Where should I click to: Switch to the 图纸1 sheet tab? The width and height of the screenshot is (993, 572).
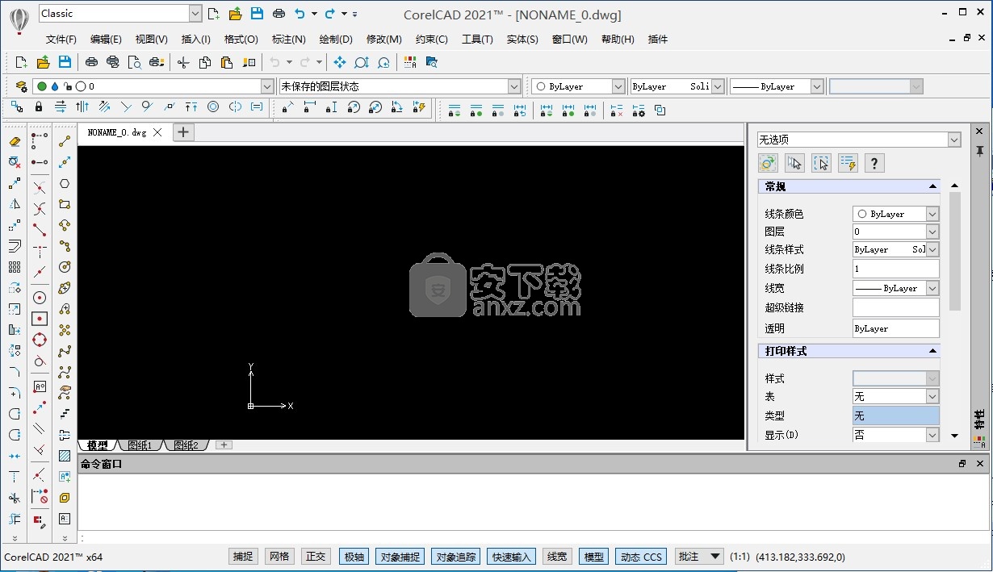(x=140, y=445)
